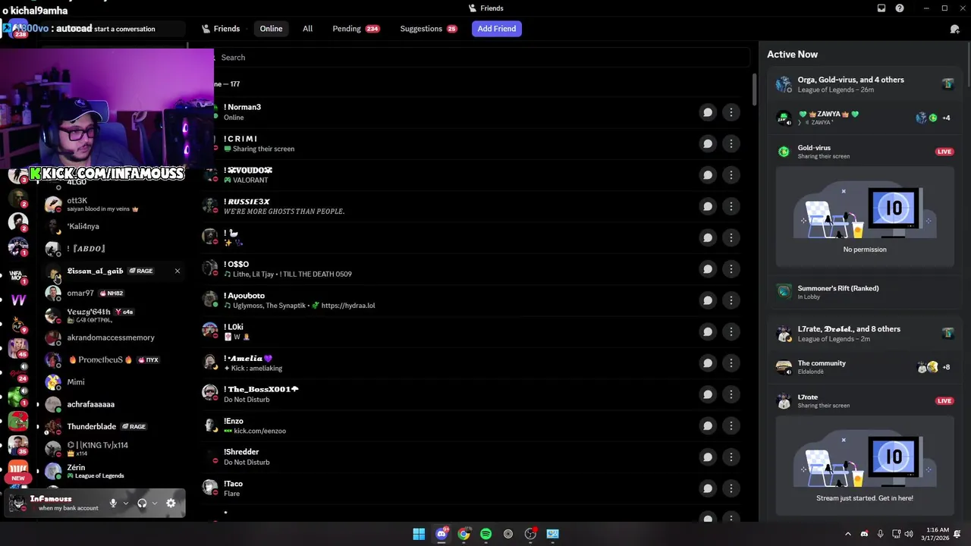Open the Discord inbox icon
The height and width of the screenshot is (546, 971).
[881, 8]
